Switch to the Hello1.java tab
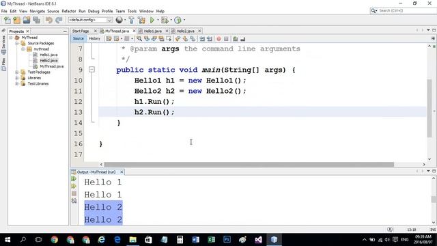Screen dimensions: 437x246 [153, 31]
